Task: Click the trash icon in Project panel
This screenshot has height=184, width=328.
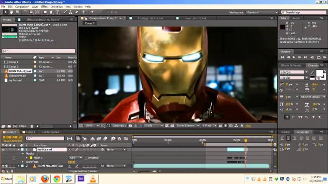Action: [x=32, y=126]
